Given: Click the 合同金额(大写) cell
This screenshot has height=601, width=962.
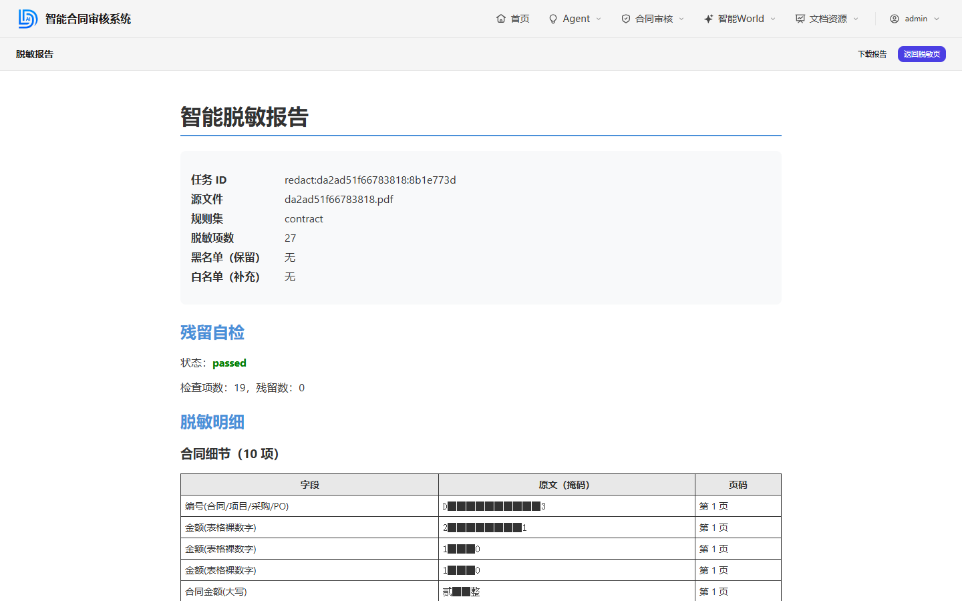Looking at the screenshot, I should click(310, 592).
